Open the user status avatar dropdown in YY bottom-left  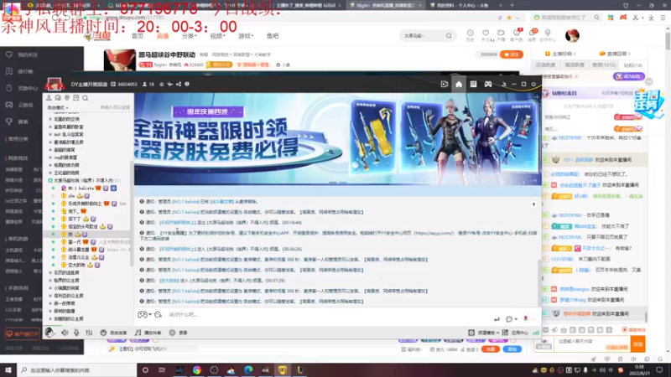(50, 333)
